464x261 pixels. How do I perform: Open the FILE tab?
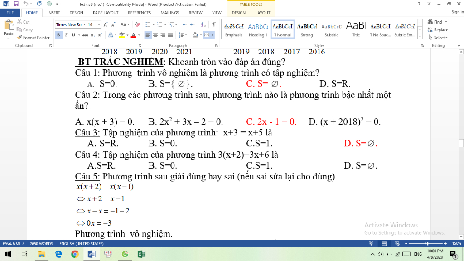click(10, 13)
